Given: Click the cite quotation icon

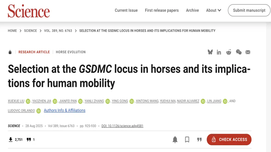Looking at the screenshot, I should (199, 139).
